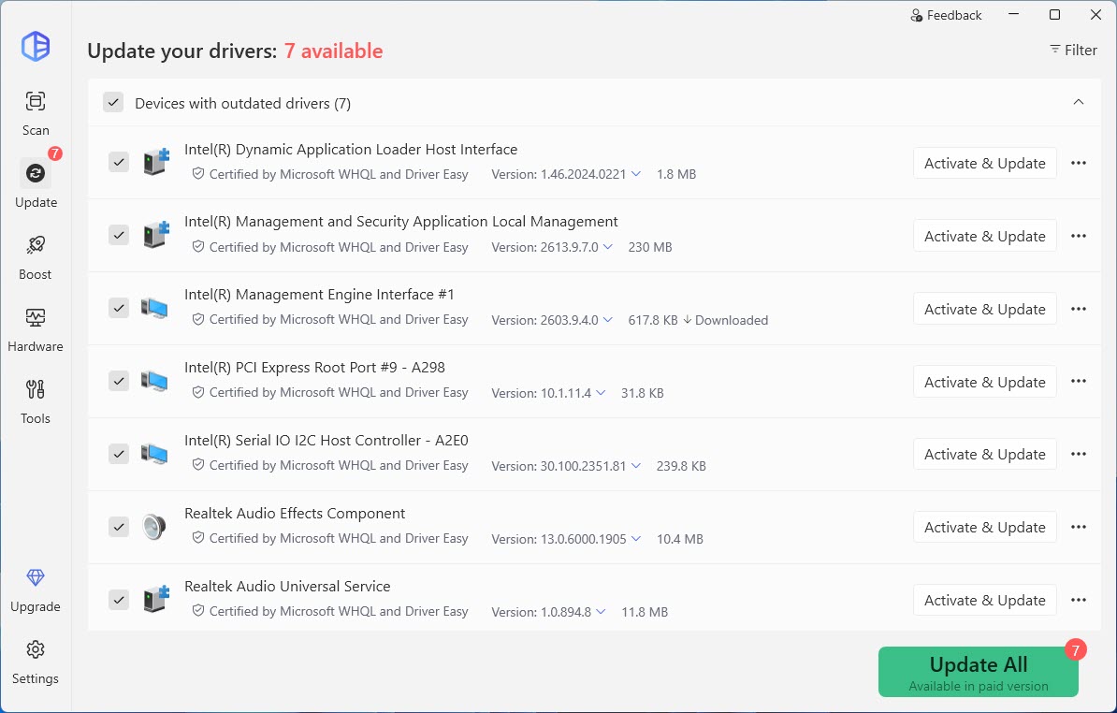Viewport: 1117px width, 713px height.
Task: Uncheck Realtek Audio Effects Component checkbox
Action: tap(119, 527)
